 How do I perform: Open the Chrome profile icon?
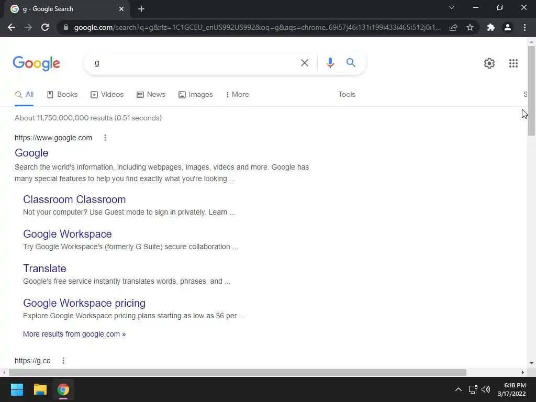coord(508,27)
